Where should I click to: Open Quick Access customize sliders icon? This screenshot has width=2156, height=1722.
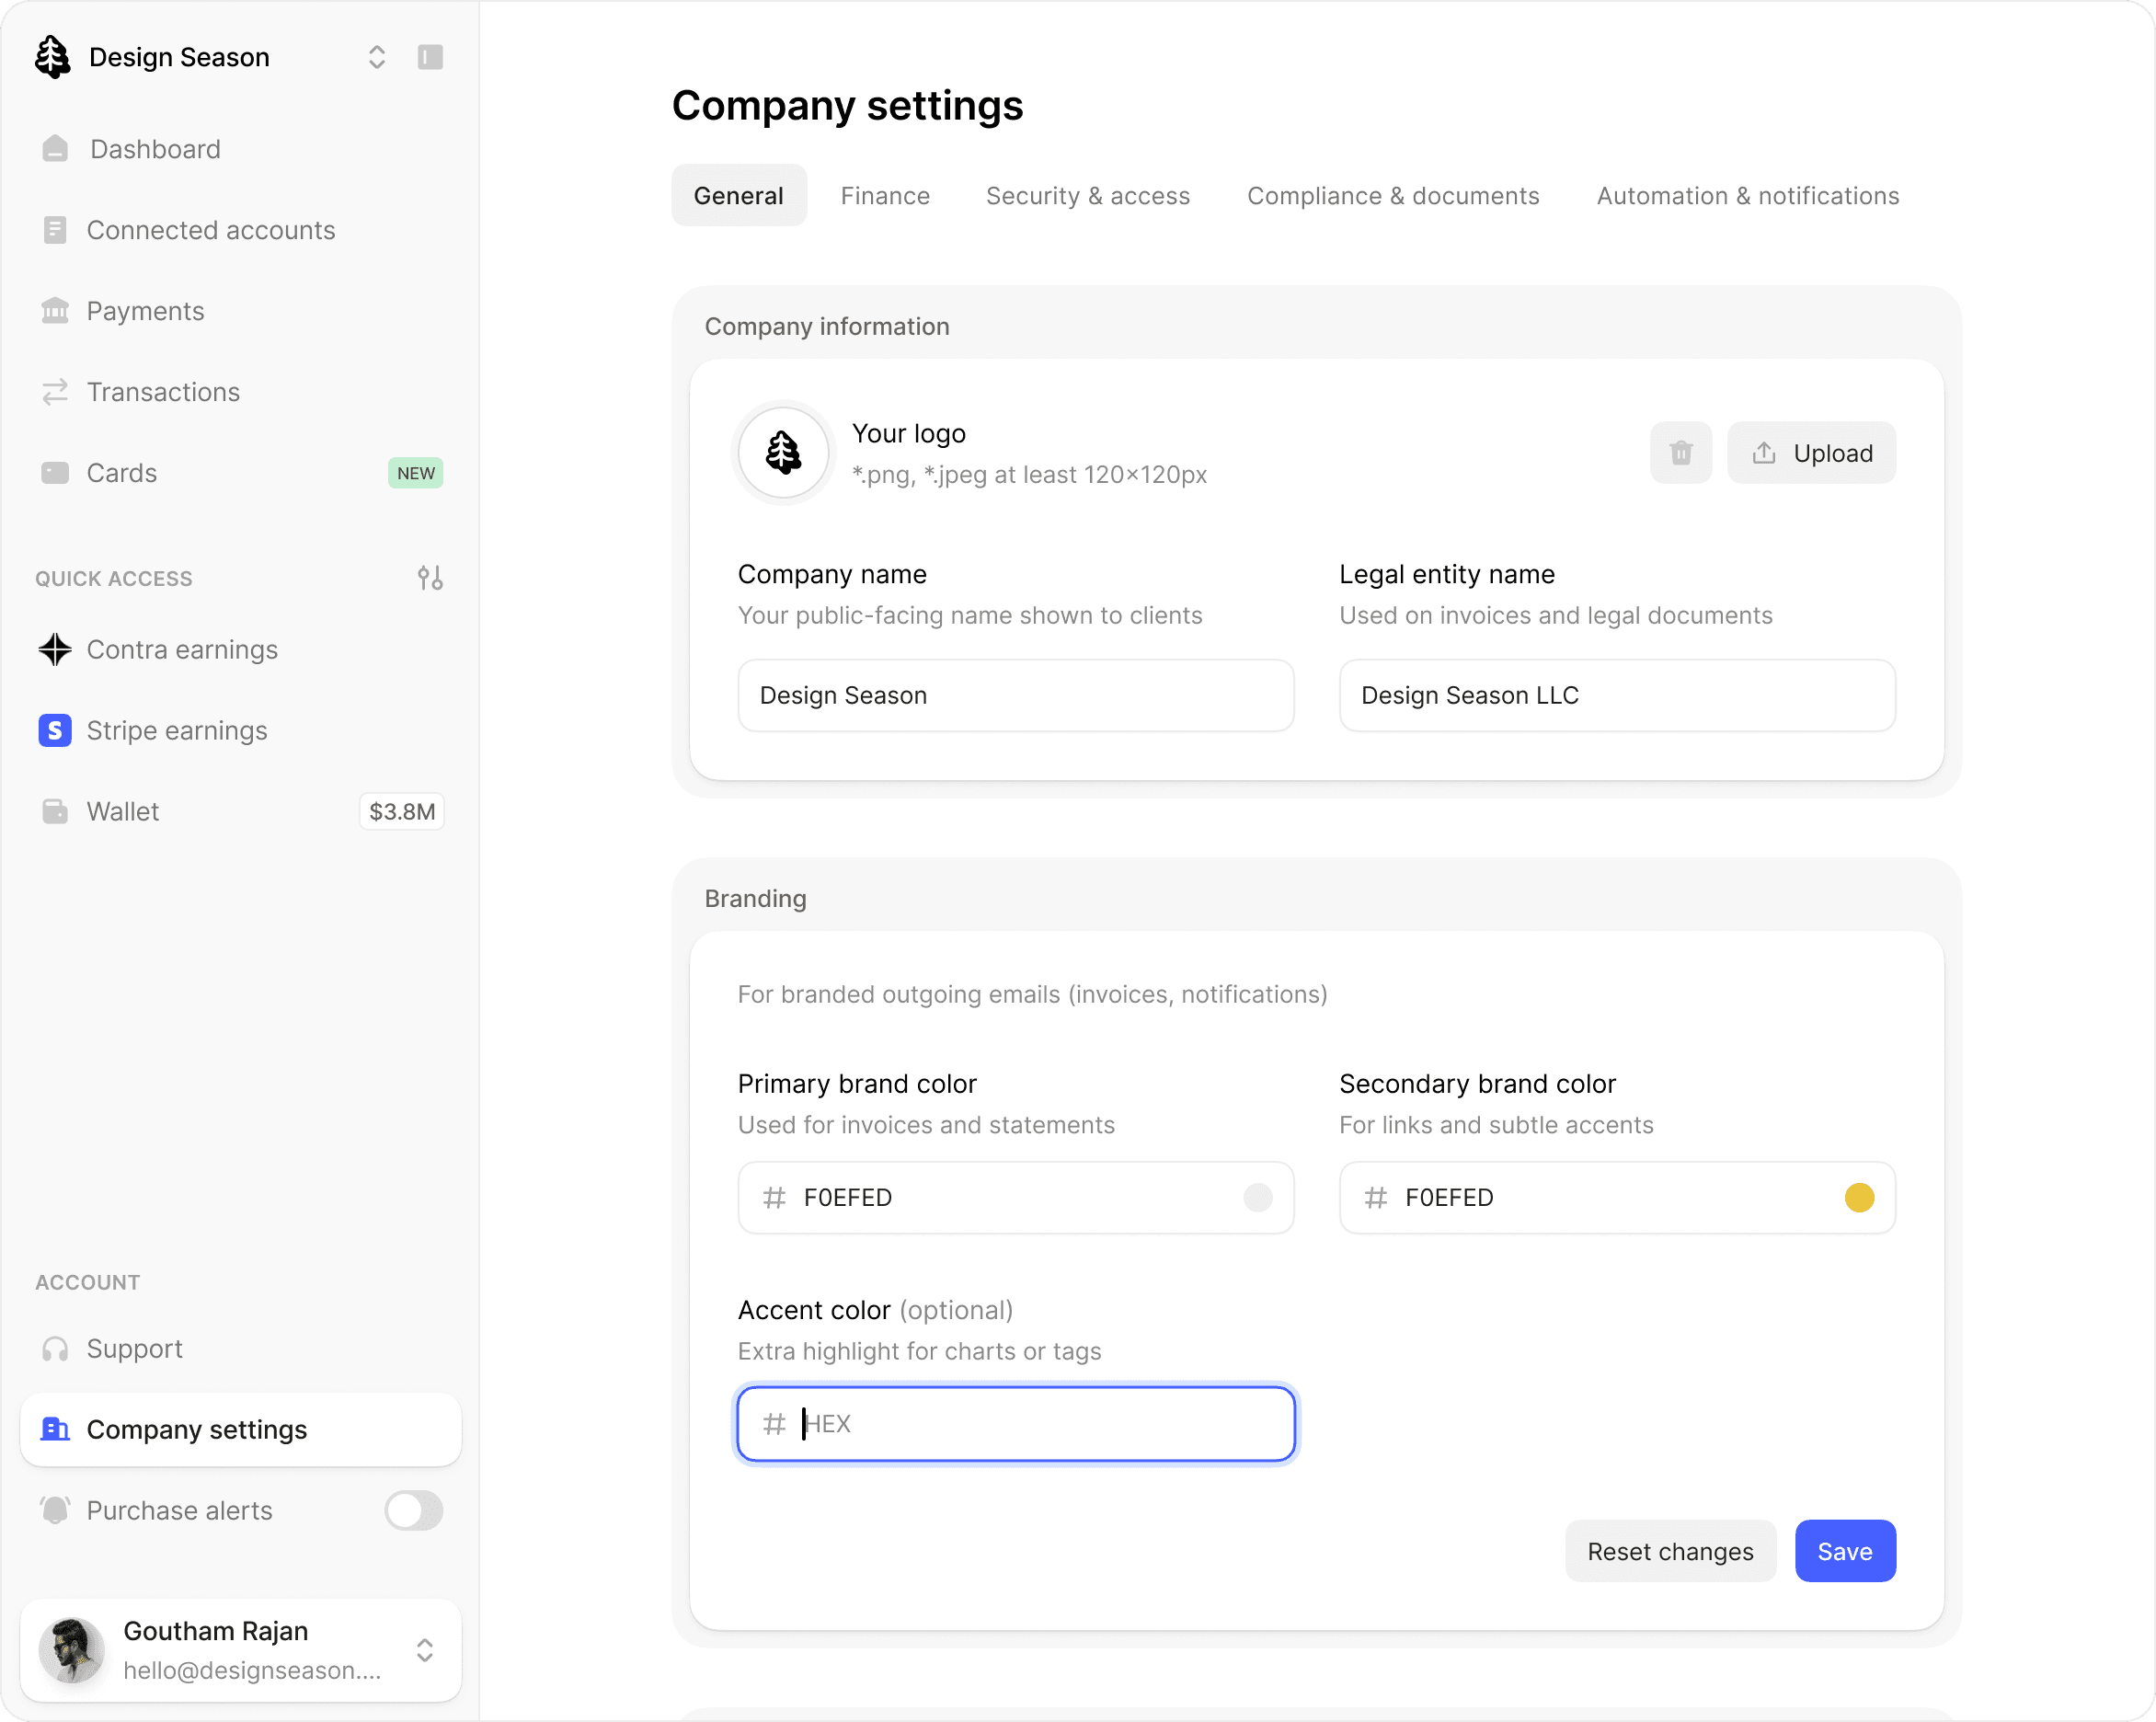430,578
